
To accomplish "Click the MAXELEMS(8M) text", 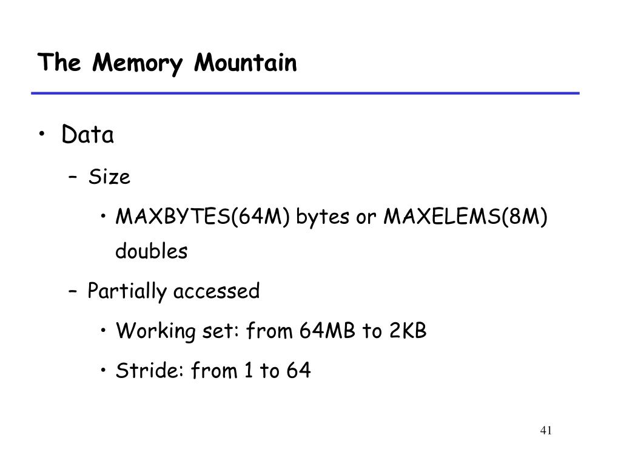I will [465, 217].
